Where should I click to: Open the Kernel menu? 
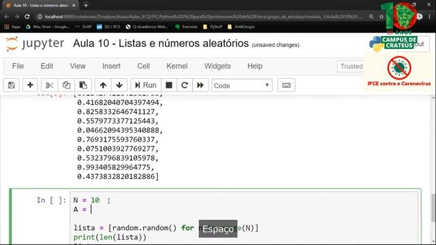177,66
